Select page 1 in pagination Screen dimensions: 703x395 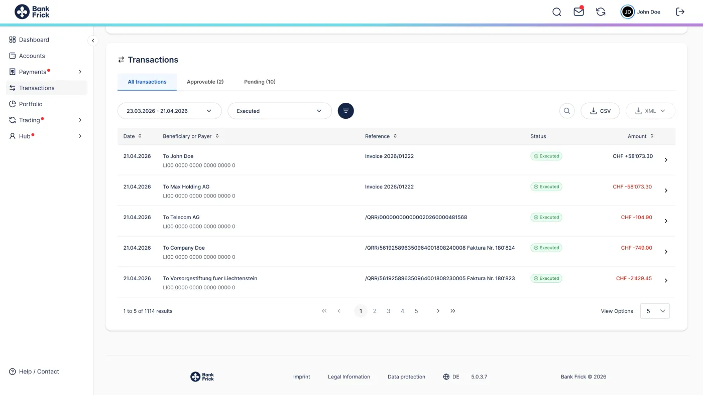(x=361, y=311)
